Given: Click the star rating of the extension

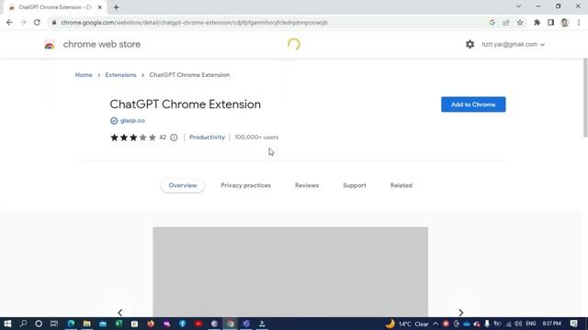Looking at the screenshot, I should [133, 137].
